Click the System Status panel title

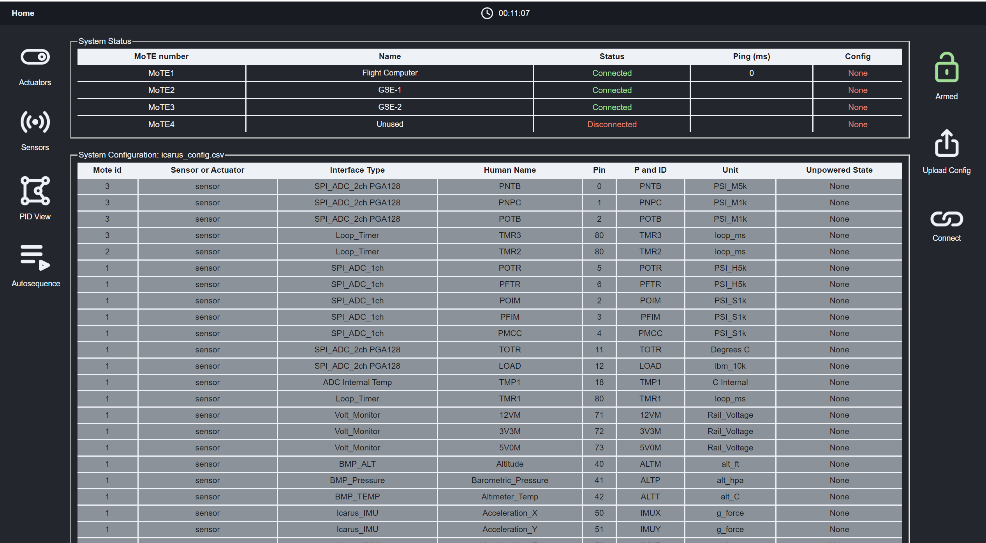click(105, 41)
